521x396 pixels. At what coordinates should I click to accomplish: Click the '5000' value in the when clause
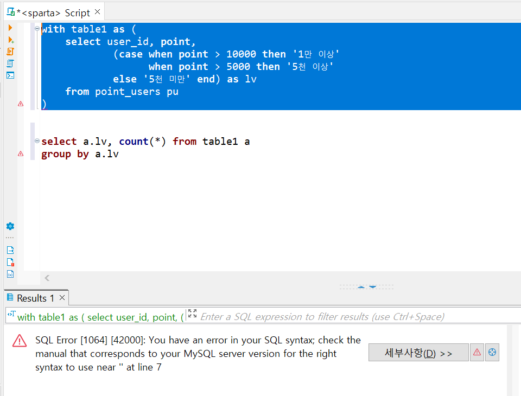pos(238,66)
